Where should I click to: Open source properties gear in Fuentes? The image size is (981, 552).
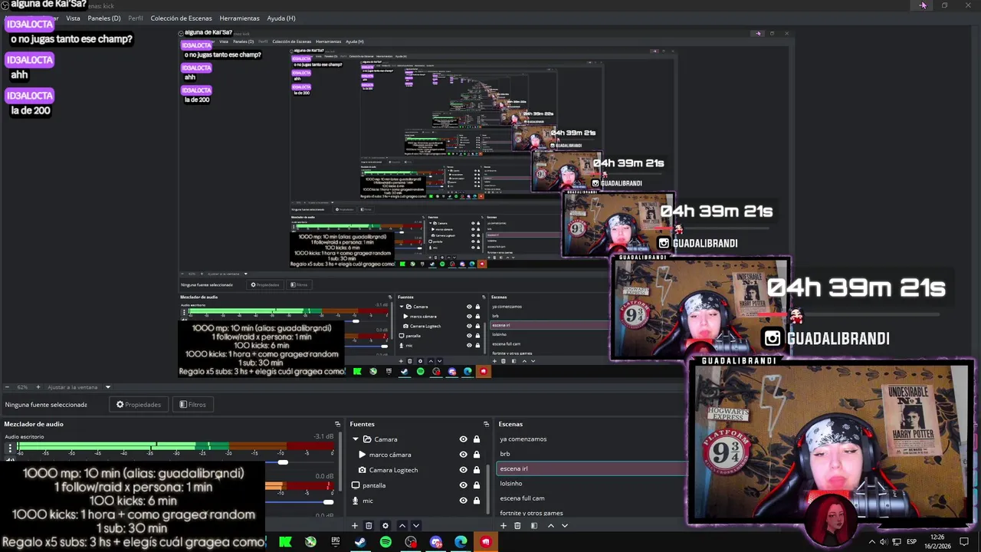point(386,526)
